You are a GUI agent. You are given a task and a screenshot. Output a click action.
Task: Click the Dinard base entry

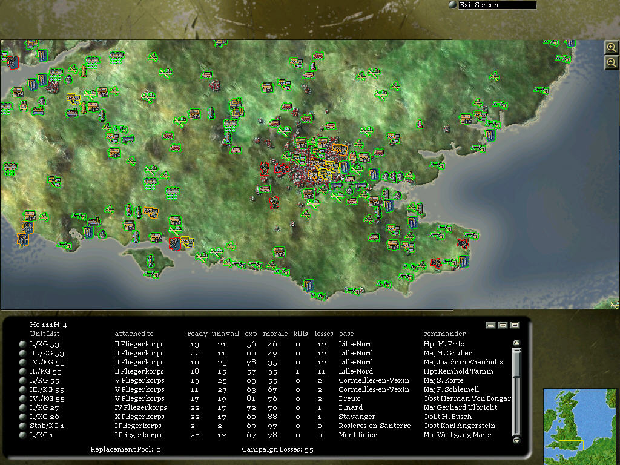[x=351, y=407]
